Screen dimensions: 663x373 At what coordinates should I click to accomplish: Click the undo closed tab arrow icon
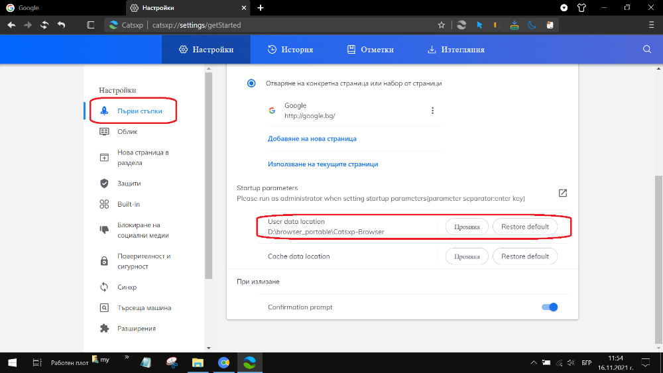[61, 25]
